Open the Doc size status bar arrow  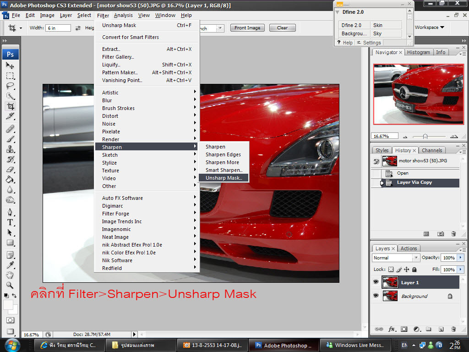[x=134, y=334]
